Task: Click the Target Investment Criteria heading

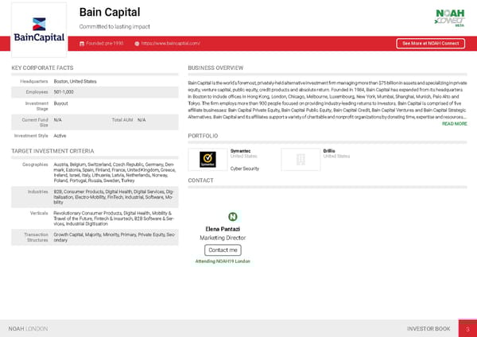Action: pos(52,151)
